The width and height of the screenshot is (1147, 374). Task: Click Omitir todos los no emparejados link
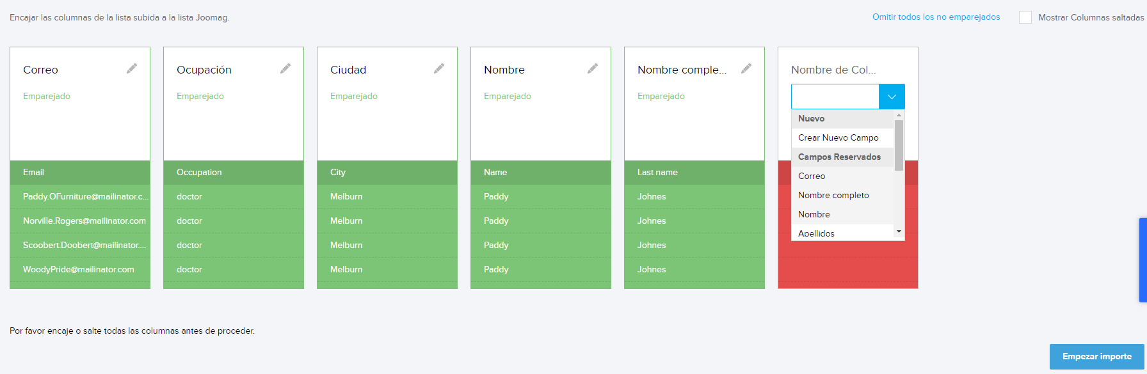point(936,17)
